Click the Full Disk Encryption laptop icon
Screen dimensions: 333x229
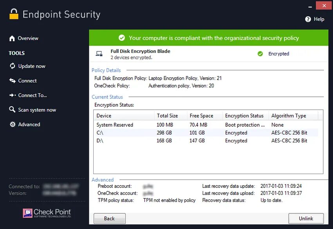pos(99,54)
